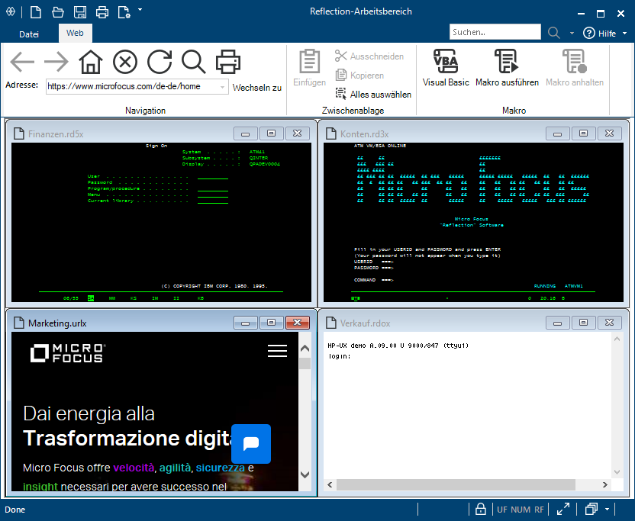Screen dimensions: 635x521
Task: Open document settings icon in title bar
Action: 124,12
